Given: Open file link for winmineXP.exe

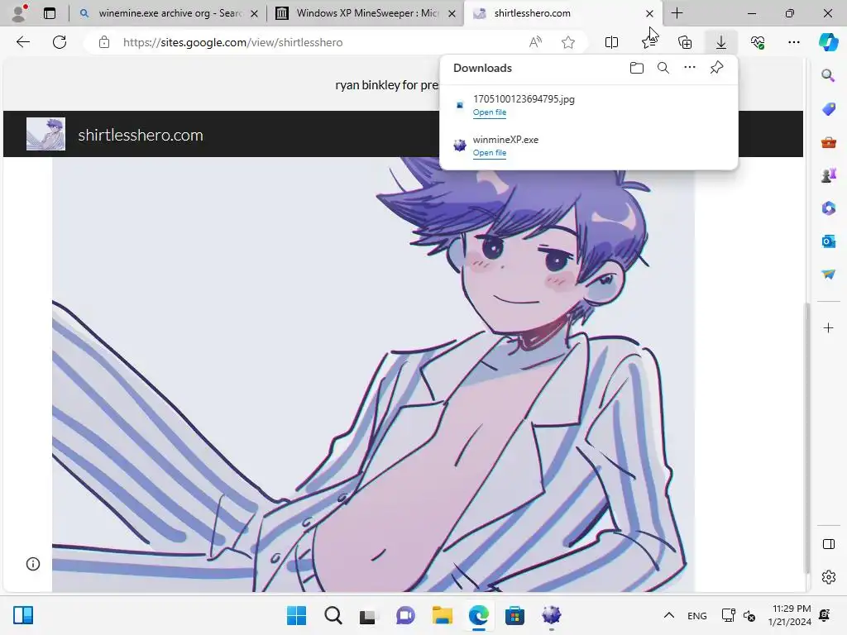Looking at the screenshot, I should [x=490, y=153].
